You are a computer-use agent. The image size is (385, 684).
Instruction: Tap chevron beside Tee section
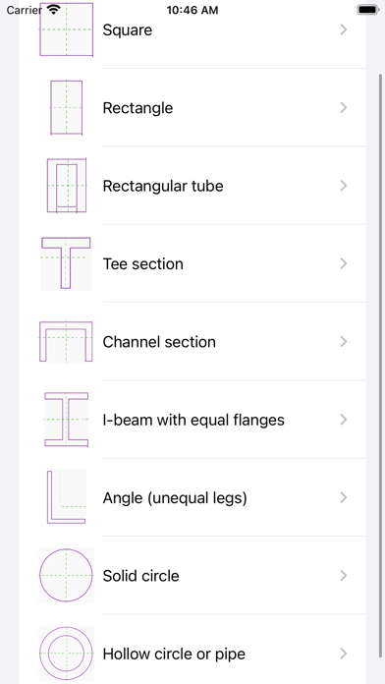coord(344,263)
